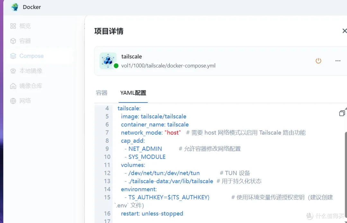Open the three-dot more options menu
The width and height of the screenshot is (347, 223).
(338, 61)
